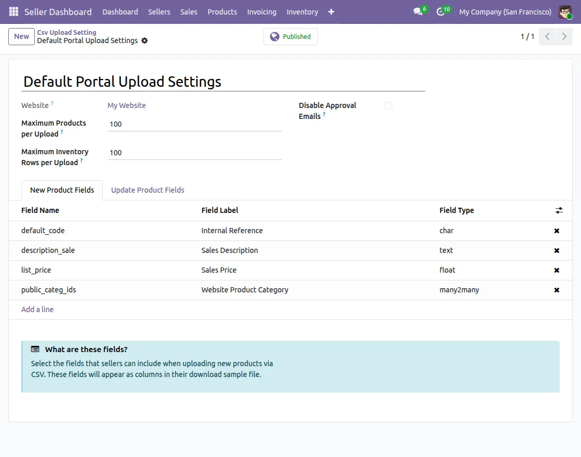Screen dimensions: 581x457
Task: Open the Sellers menu
Action: click(159, 12)
